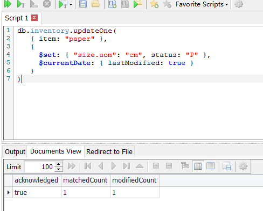This screenshot has height=211, width=263.
Task: Click the Limit input field showing 100
Action: pos(39,166)
